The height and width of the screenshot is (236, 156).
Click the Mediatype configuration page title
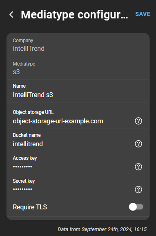click(x=74, y=15)
